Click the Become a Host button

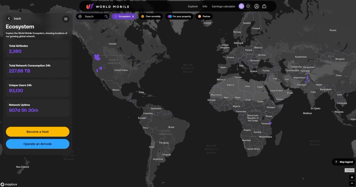(37, 131)
